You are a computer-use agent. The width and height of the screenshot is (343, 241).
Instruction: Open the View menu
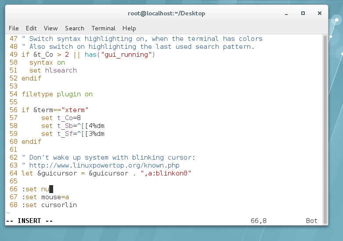pos(51,28)
